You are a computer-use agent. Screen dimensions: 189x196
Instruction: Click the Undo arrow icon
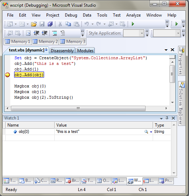(87, 24)
